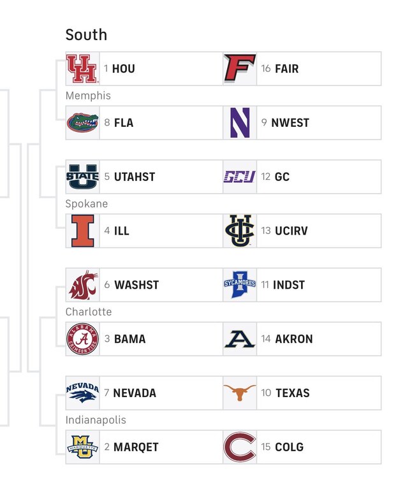Click the Akron Zips logo
This screenshot has width=398, height=478.
[240, 339]
